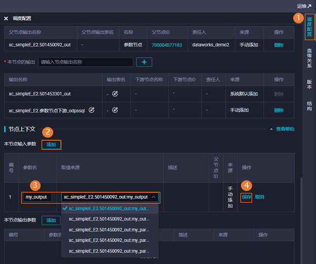Click 添加 for 本节点输入参数

[51, 145]
